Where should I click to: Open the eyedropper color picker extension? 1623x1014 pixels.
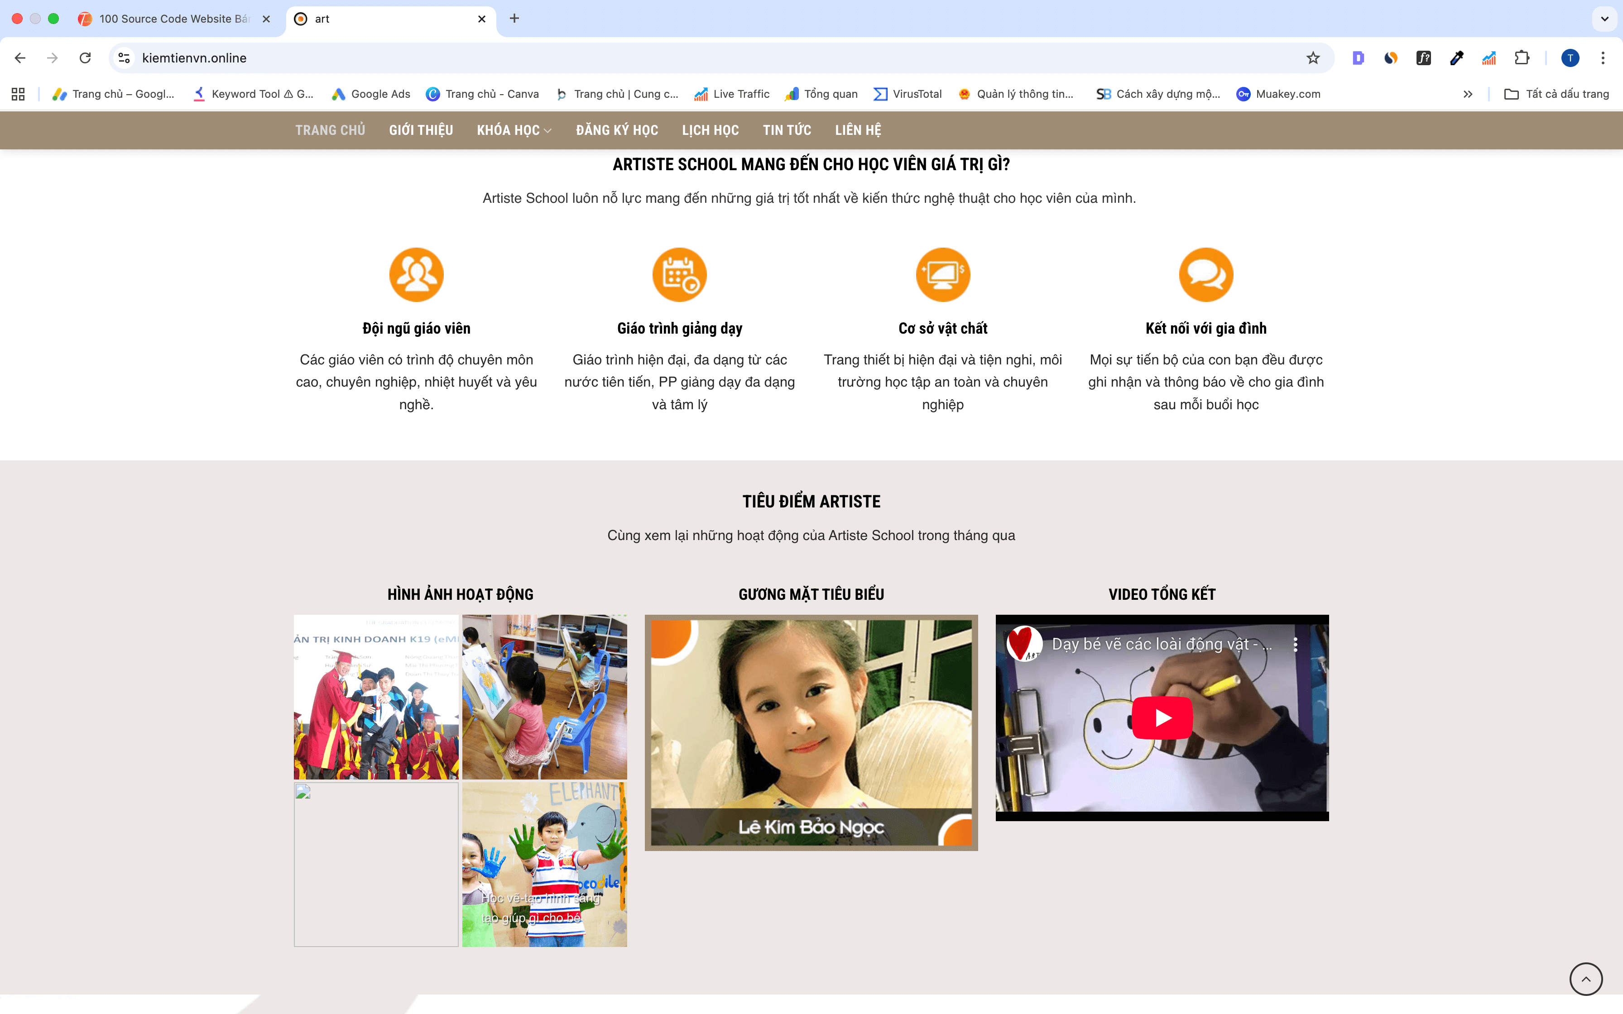1456,58
